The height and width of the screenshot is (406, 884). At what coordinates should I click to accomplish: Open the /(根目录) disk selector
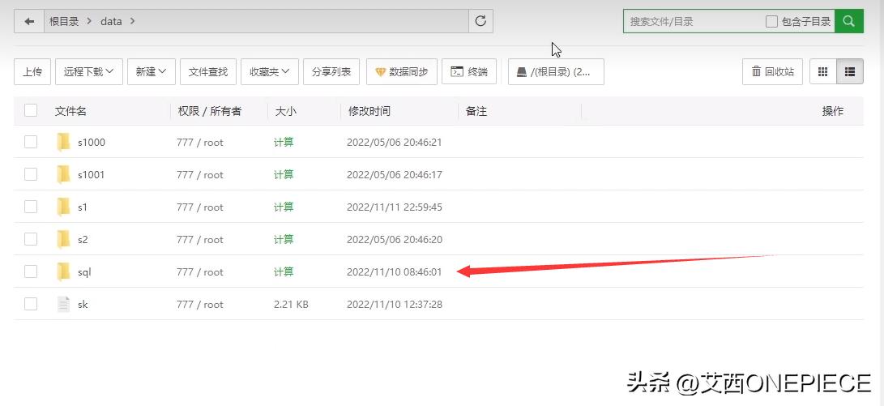[x=556, y=71]
